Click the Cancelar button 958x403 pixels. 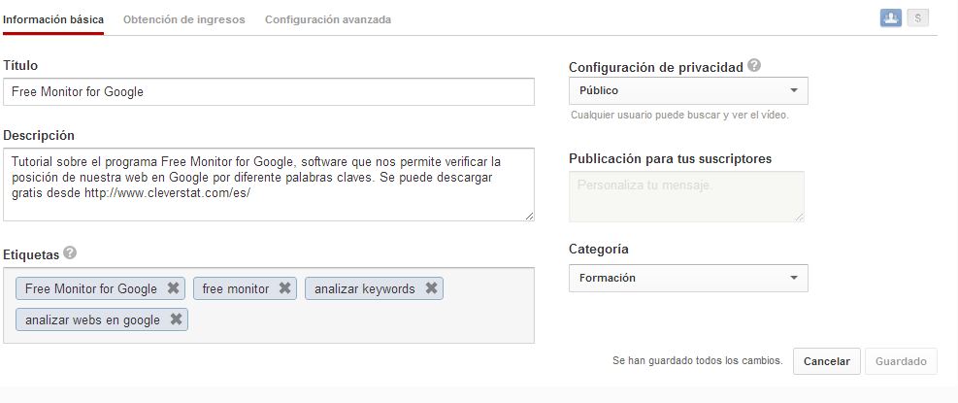click(x=827, y=361)
